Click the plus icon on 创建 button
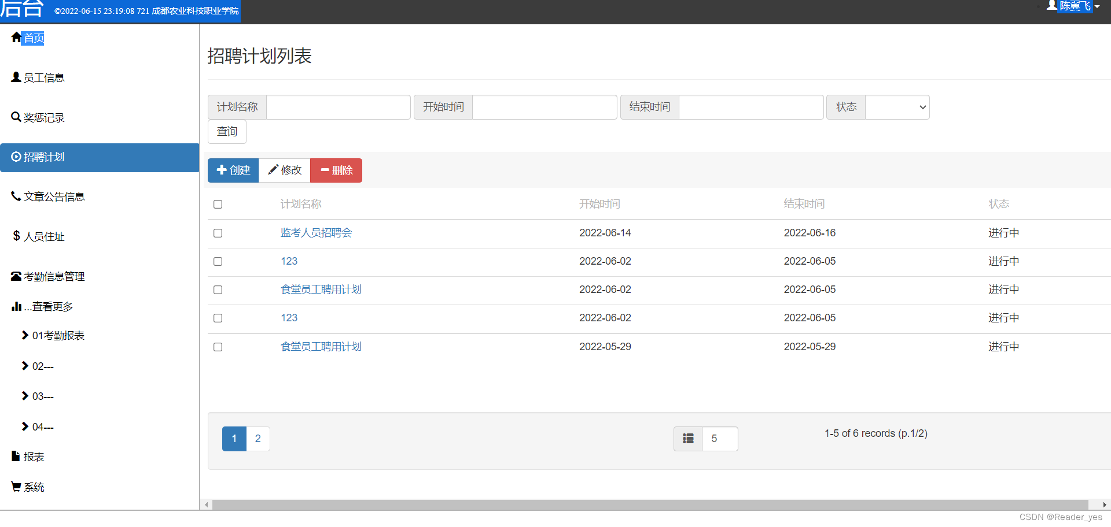Viewport: 1111px width, 527px height. pyautogui.click(x=222, y=170)
